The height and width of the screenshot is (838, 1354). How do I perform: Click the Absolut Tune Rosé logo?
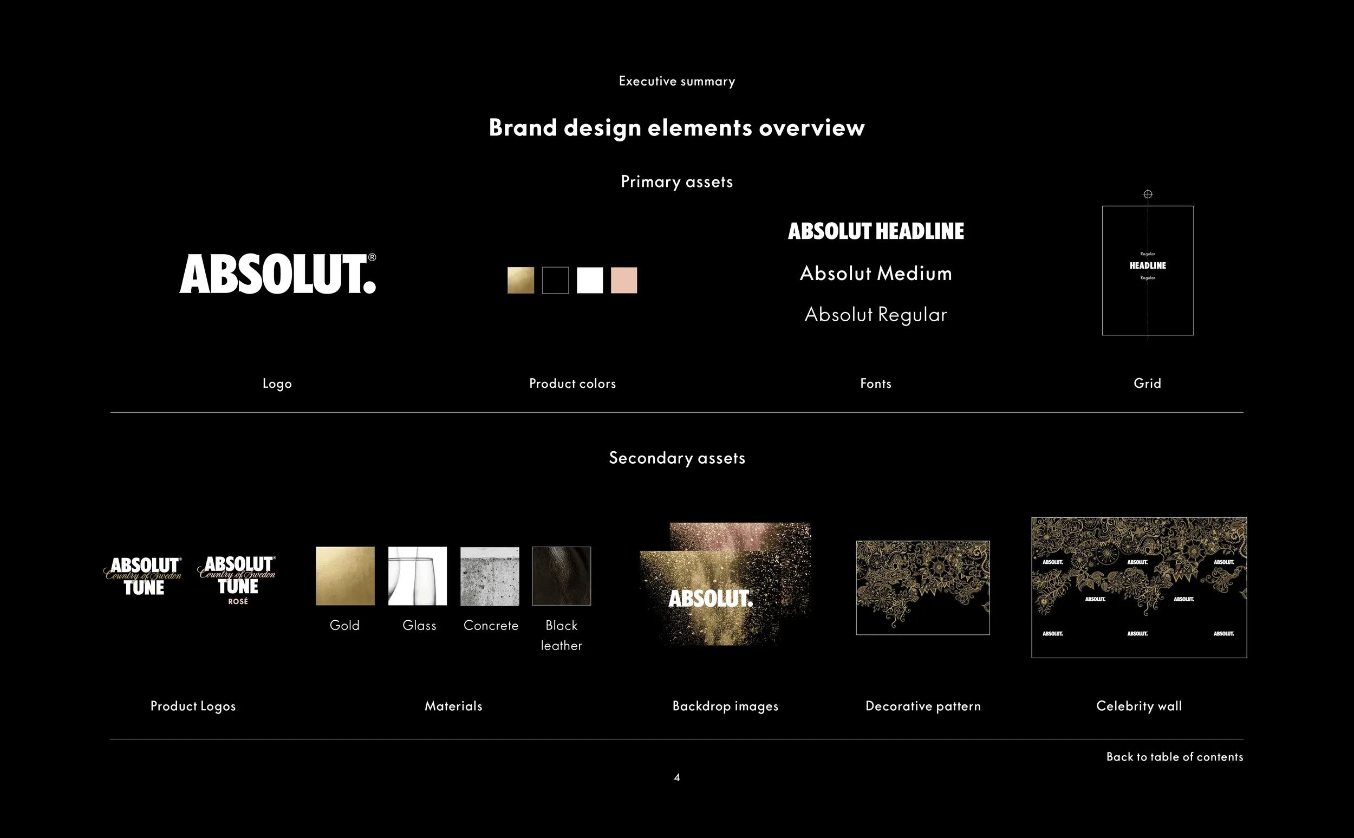[x=238, y=579]
